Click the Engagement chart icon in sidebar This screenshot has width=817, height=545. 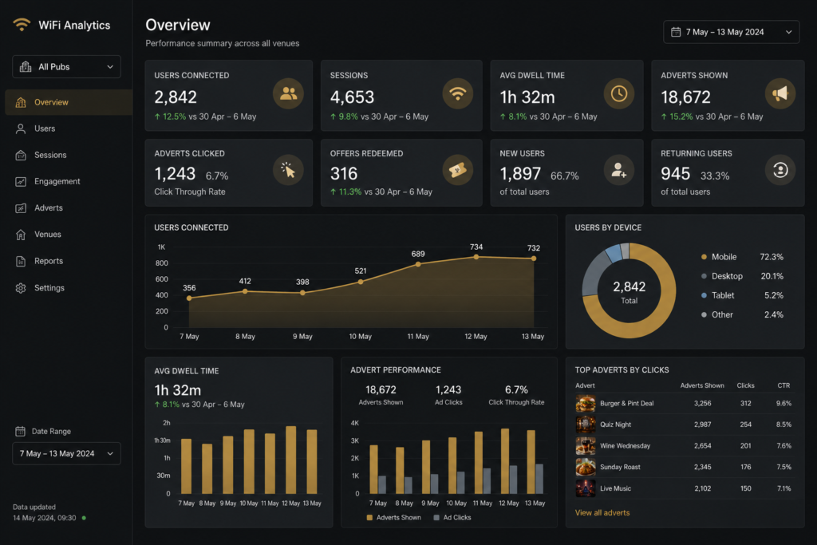21,182
